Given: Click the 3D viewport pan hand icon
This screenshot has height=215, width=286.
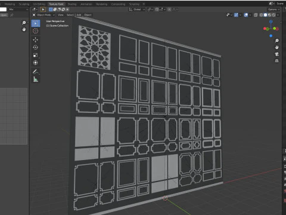Looking at the screenshot, I should pyautogui.click(x=276, y=47).
